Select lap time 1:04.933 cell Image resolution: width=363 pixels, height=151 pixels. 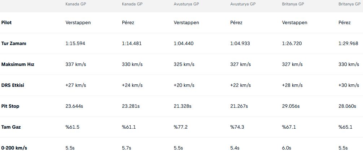coord(240,44)
